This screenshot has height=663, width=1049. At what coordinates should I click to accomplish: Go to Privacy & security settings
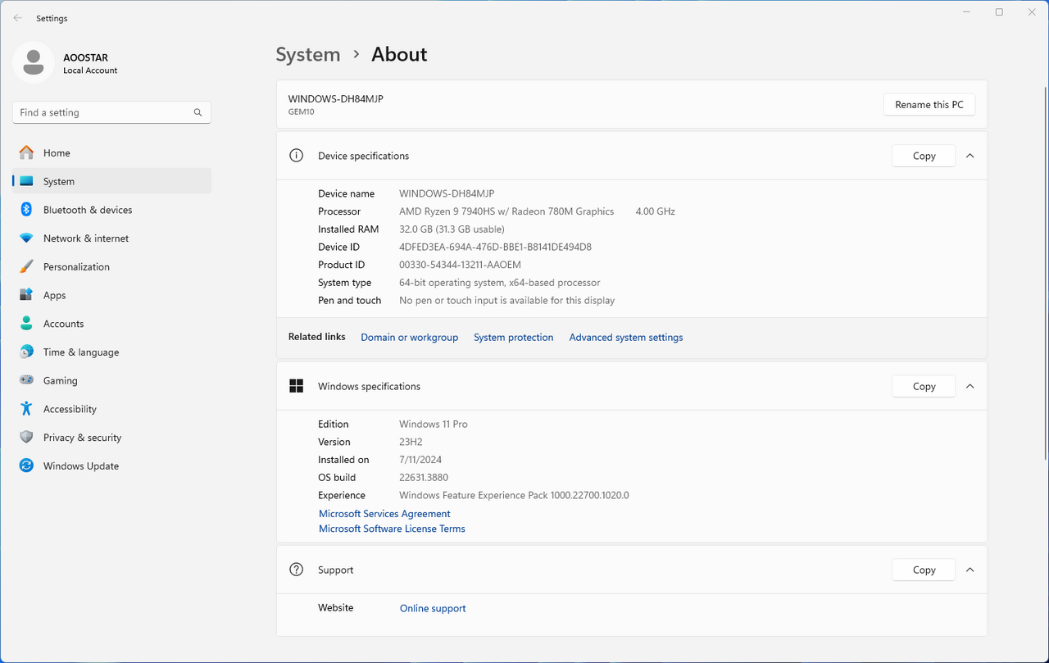pyautogui.click(x=112, y=438)
